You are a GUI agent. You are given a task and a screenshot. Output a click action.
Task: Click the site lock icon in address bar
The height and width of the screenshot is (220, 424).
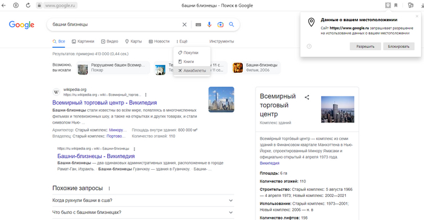(x=39, y=5)
